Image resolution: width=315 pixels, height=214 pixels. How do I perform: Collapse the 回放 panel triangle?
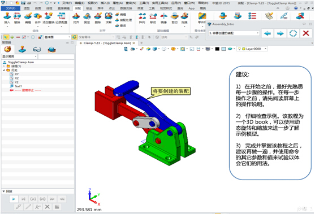(x=3, y=191)
